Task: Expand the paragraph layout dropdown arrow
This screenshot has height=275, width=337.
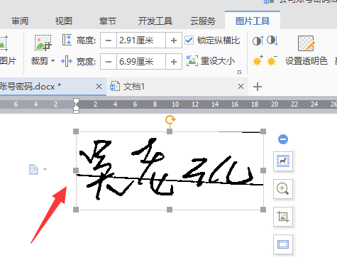Action: click(45, 169)
